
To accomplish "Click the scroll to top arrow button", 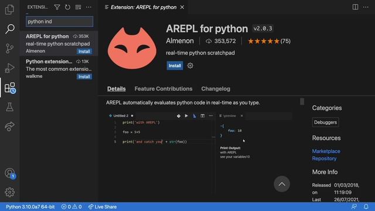I will [282, 184].
